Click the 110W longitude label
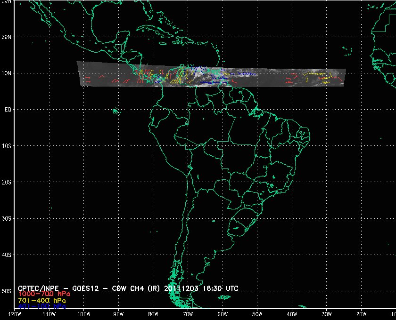Image resolution: width=396 pixels, height=320 pixels. pyautogui.click(x=49, y=314)
